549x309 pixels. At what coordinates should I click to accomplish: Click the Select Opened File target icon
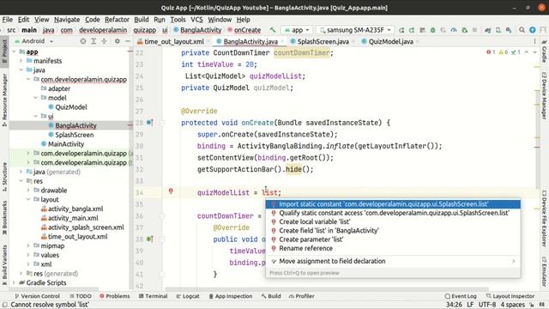83,41
